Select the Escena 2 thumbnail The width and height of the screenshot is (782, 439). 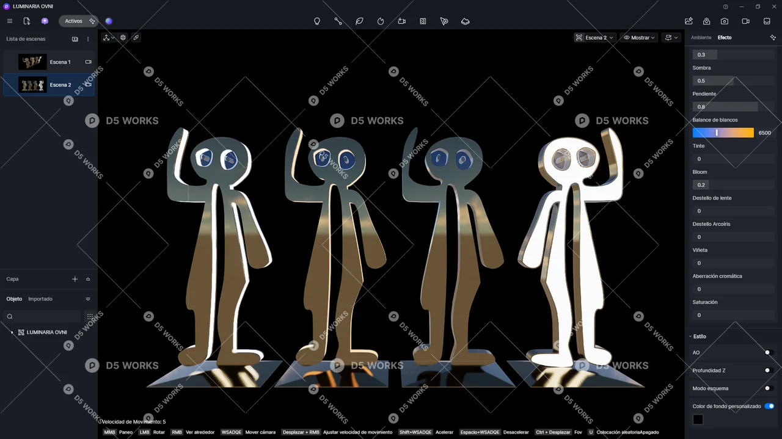[x=32, y=85]
